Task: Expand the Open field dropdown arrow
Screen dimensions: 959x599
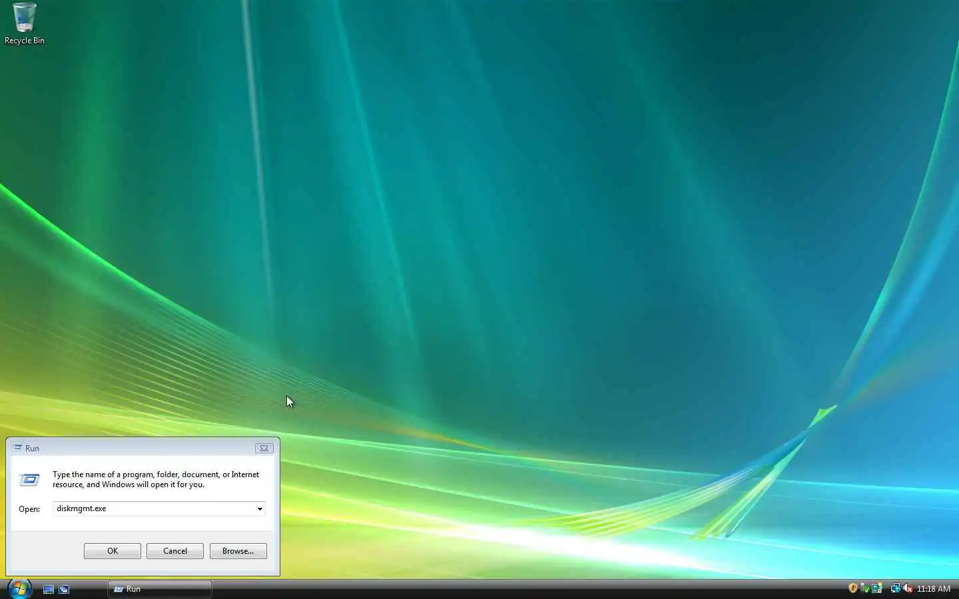Action: click(x=260, y=509)
